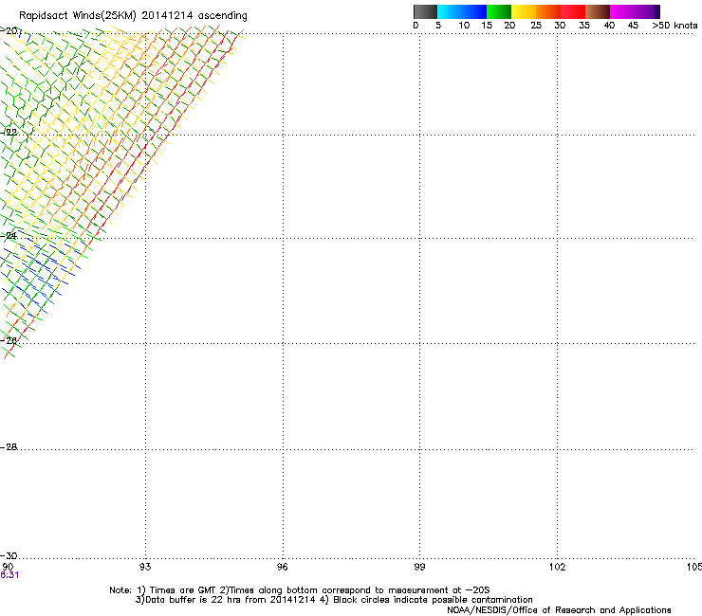Image resolution: width=702 pixels, height=616 pixels.
Task: Click the legend tick label '40'
Action: point(609,26)
